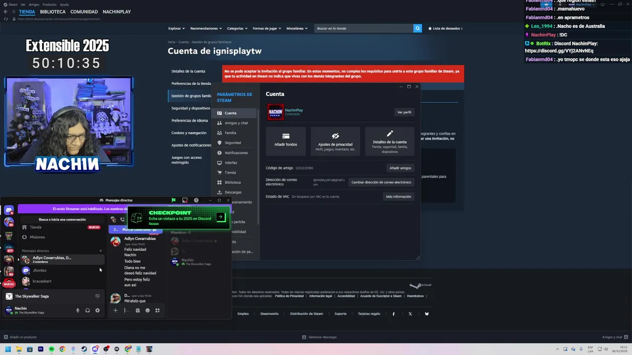Open Familia settings section
Viewport: 632px width, 355px height.
pos(235,133)
